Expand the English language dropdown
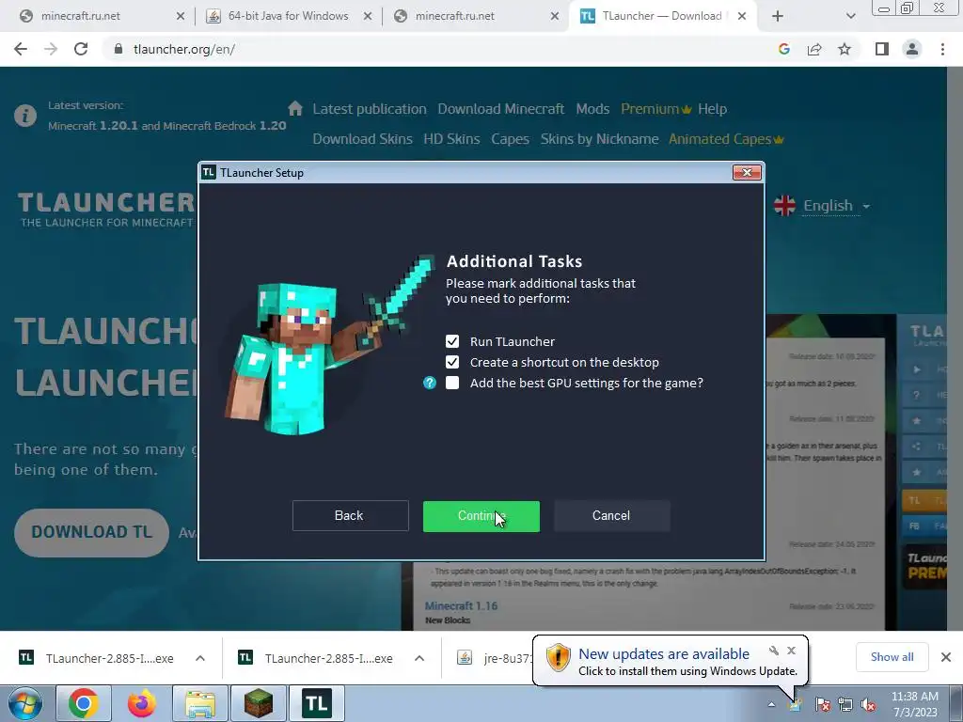The image size is (963, 722). coord(822,206)
